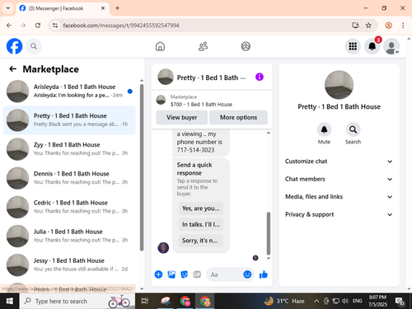The image size is (412, 309).
Task: Open the Facebook logo home link
Action: (x=14, y=46)
